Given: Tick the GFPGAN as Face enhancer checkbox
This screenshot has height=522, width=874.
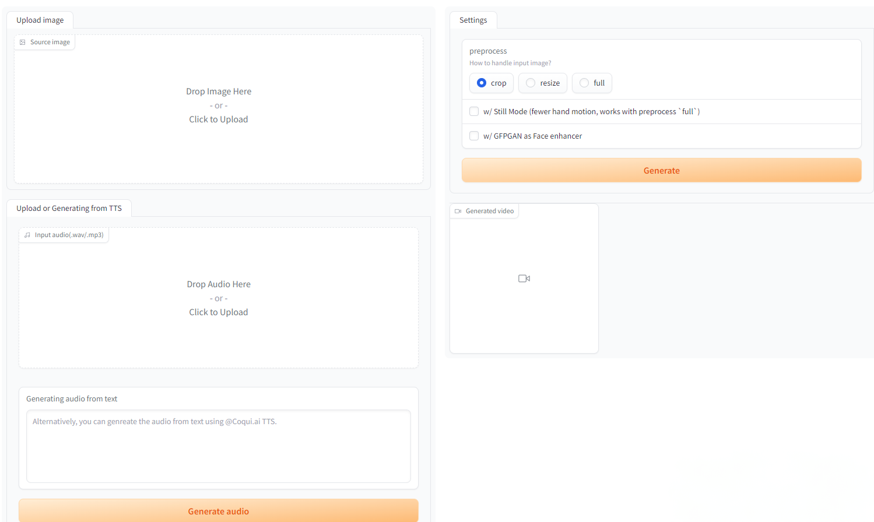Looking at the screenshot, I should pyautogui.click(x=474, y=136).
